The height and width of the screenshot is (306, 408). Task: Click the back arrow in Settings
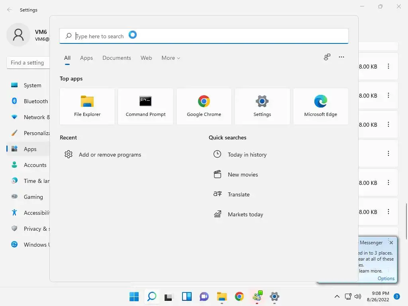click(x=10, y=10)
